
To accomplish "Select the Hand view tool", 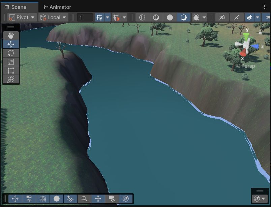I will 11,35.
